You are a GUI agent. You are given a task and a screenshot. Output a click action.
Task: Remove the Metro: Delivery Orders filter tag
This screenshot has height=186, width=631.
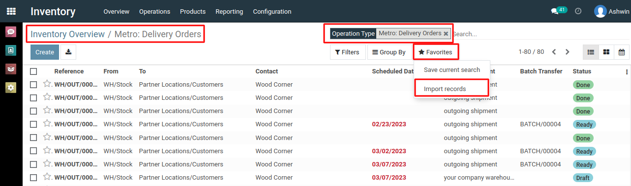(x=446, y=33)
